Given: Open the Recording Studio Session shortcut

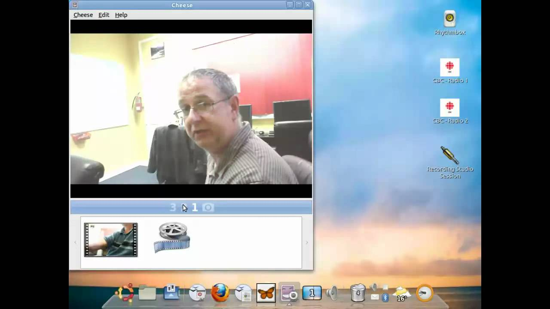Looking at the screenshot, I should click(x=449, y=154).
